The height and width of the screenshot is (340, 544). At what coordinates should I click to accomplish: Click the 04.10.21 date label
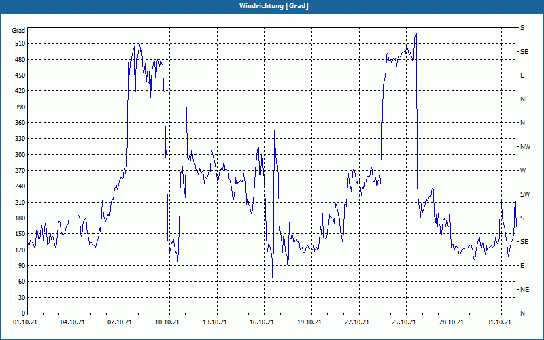[73, 322]
